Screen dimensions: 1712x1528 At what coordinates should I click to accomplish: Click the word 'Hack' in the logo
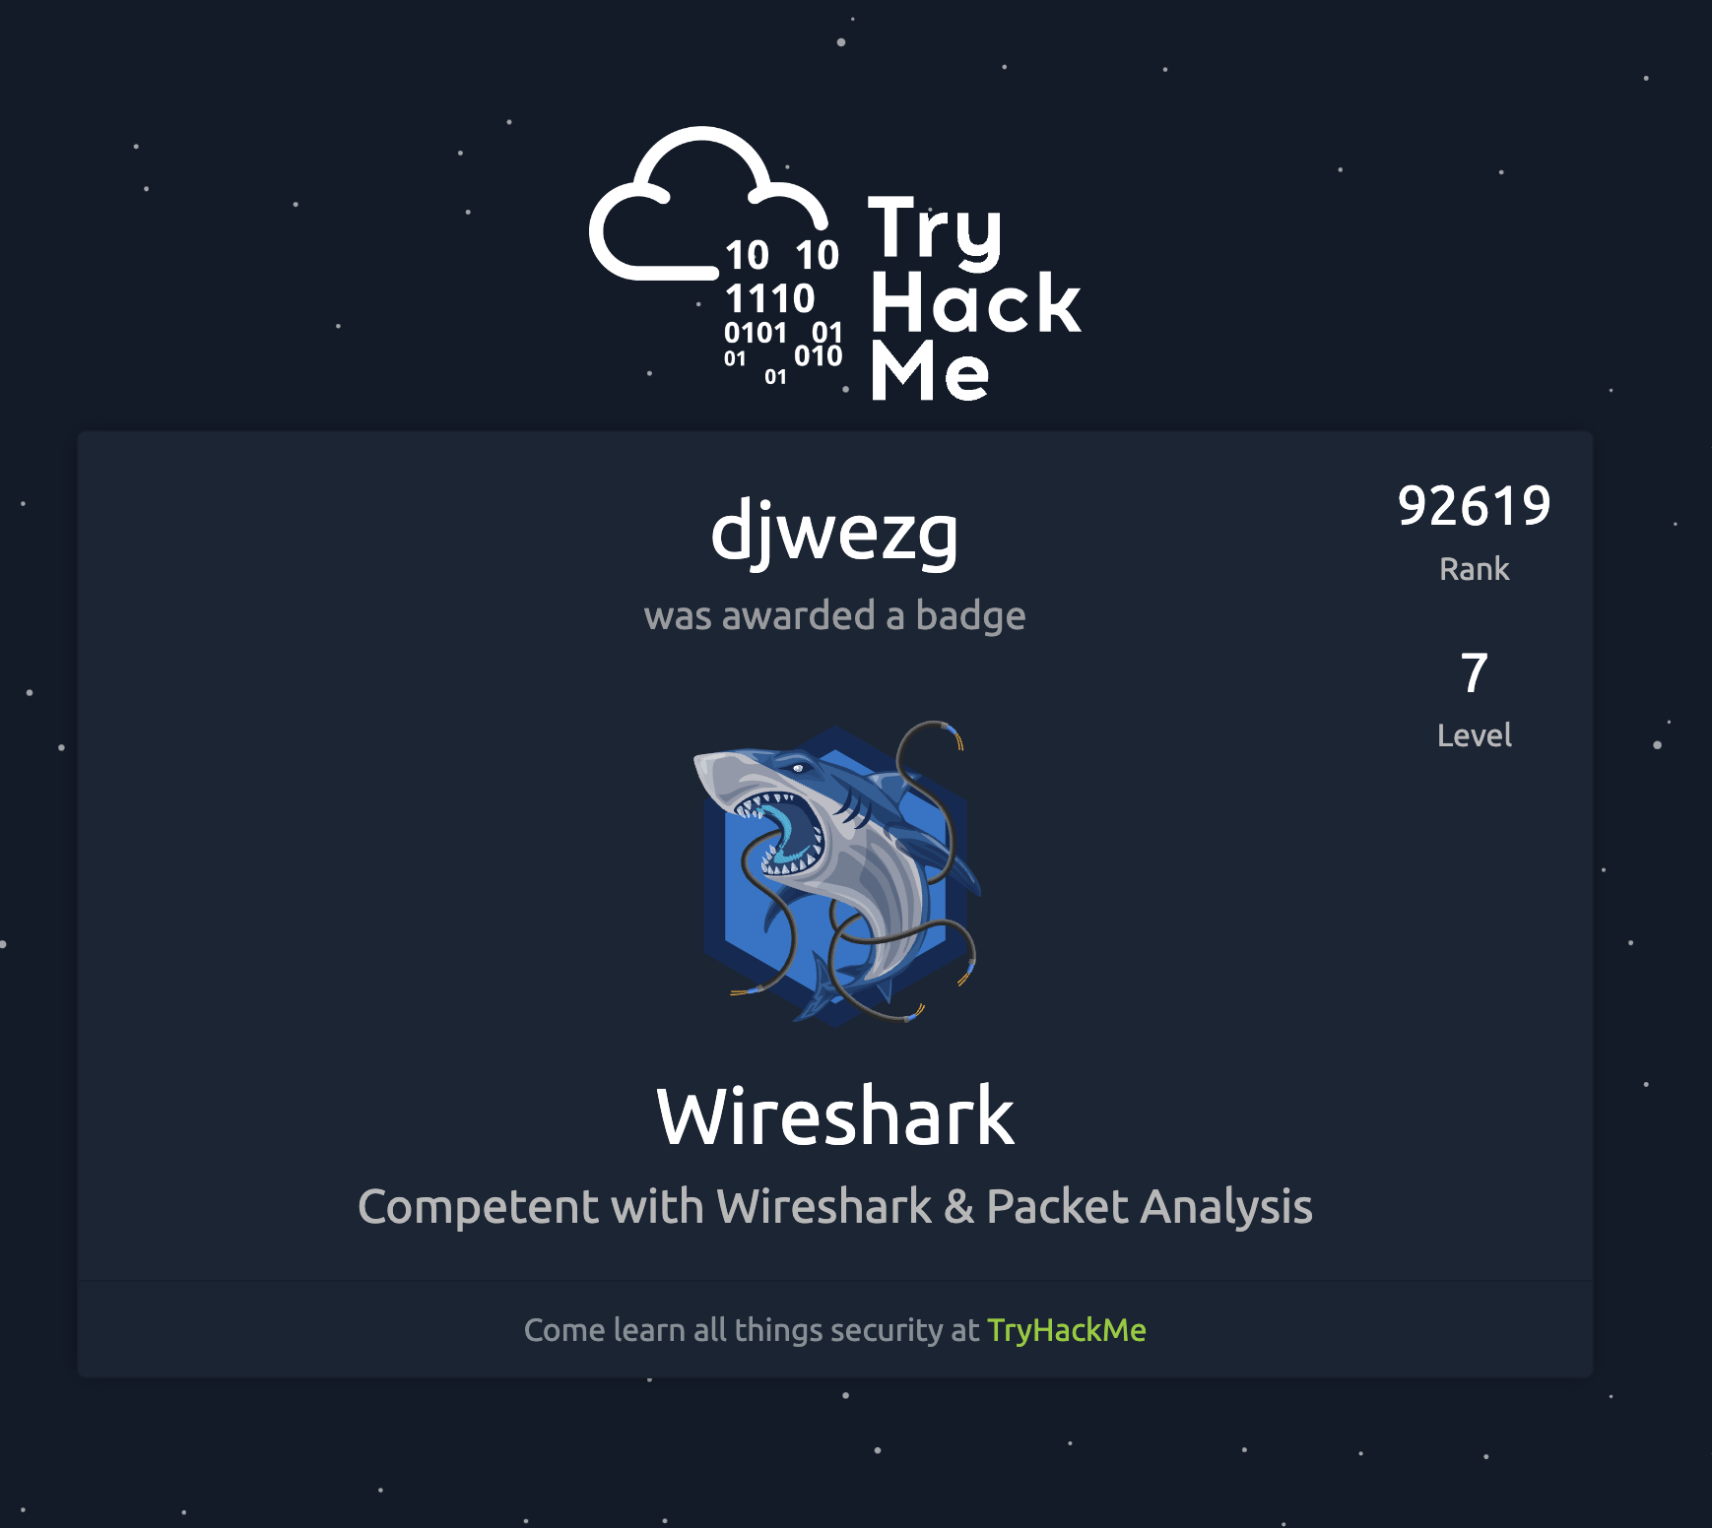975,302
